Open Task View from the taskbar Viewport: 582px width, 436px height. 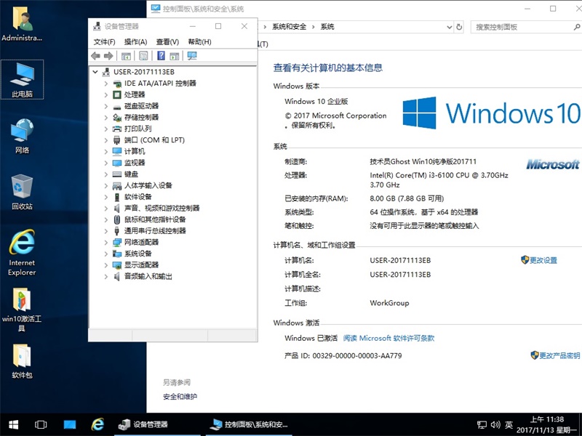41,424
